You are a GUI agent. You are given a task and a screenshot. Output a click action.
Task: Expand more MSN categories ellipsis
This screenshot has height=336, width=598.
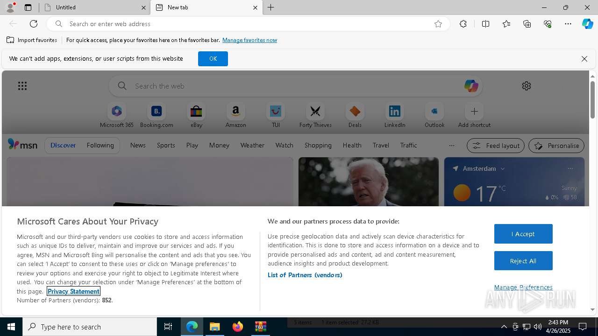451,146
